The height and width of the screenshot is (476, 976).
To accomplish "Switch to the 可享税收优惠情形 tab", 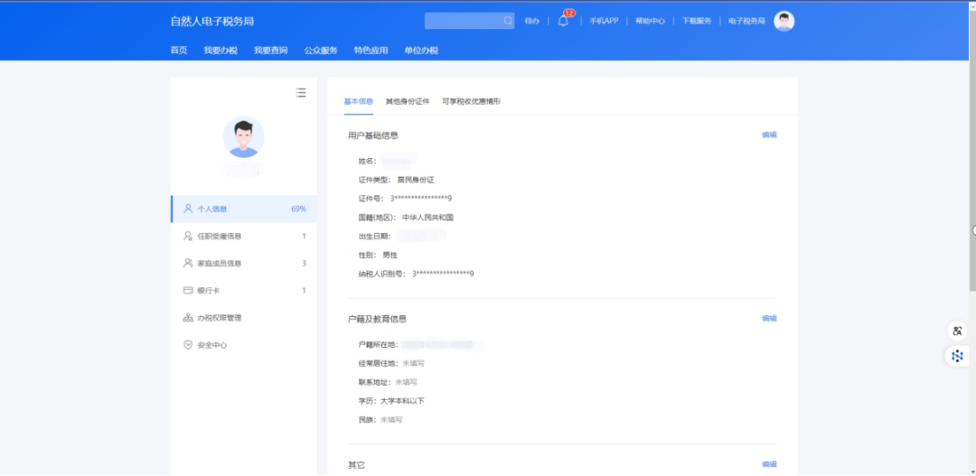I will tap(471, 101).
